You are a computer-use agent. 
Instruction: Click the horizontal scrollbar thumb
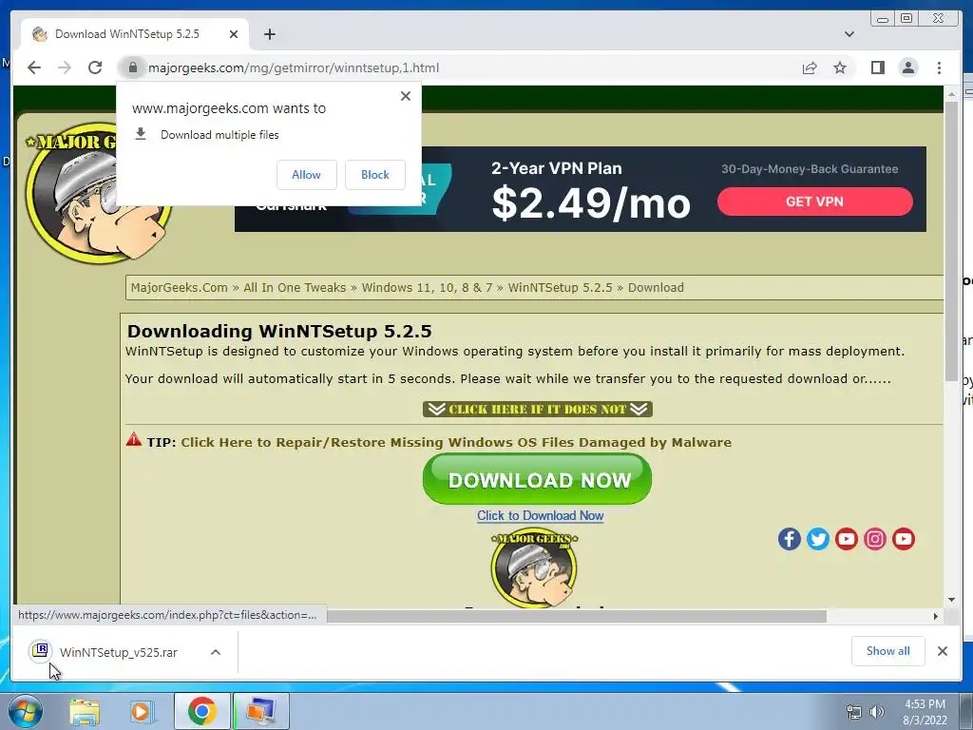pos(577,616)
